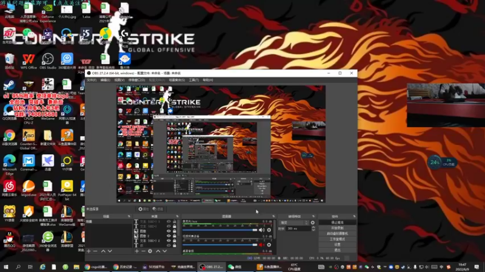Pop out the Audio Mixer dock panel
This screenshot has width=485, height=272.
[273, 216]
